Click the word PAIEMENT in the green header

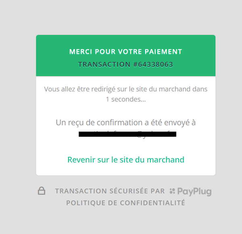[x=163, y=51]
